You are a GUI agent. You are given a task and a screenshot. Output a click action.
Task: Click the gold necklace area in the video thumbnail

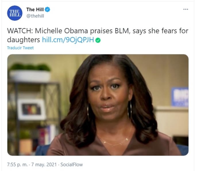tap(116, 141)
